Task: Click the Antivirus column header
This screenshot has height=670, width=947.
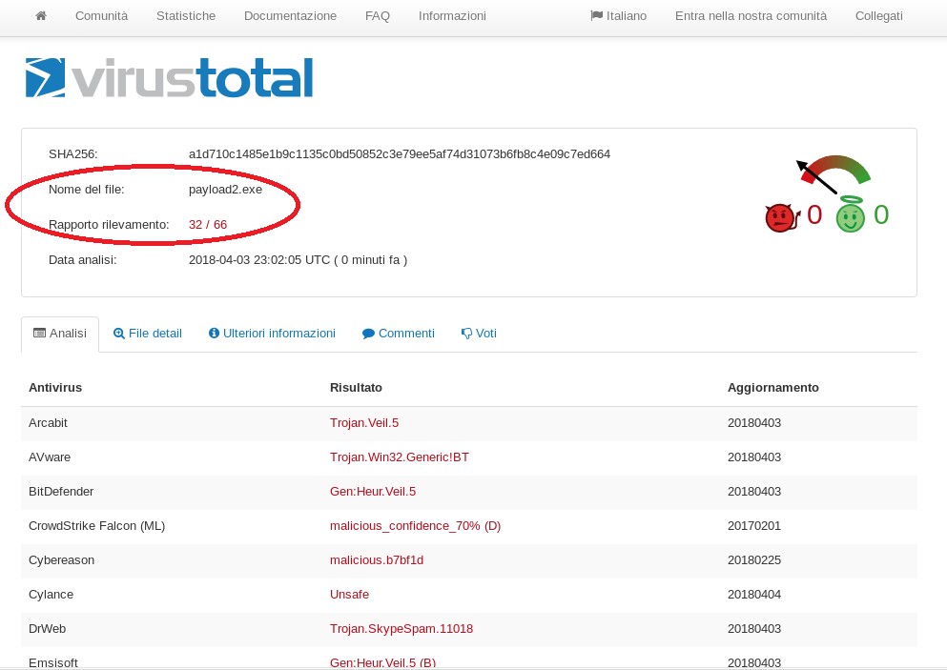Action: [55, 388]
